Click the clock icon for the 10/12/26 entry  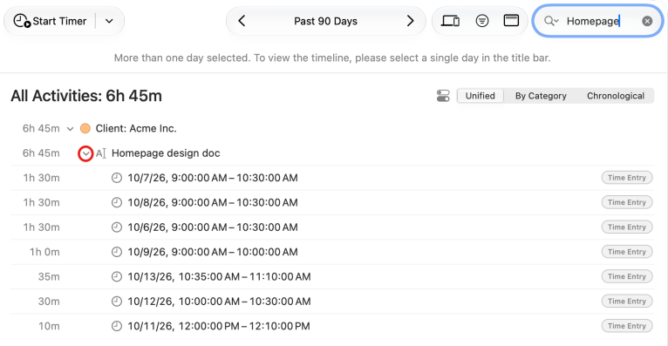(x=117, y=302)
